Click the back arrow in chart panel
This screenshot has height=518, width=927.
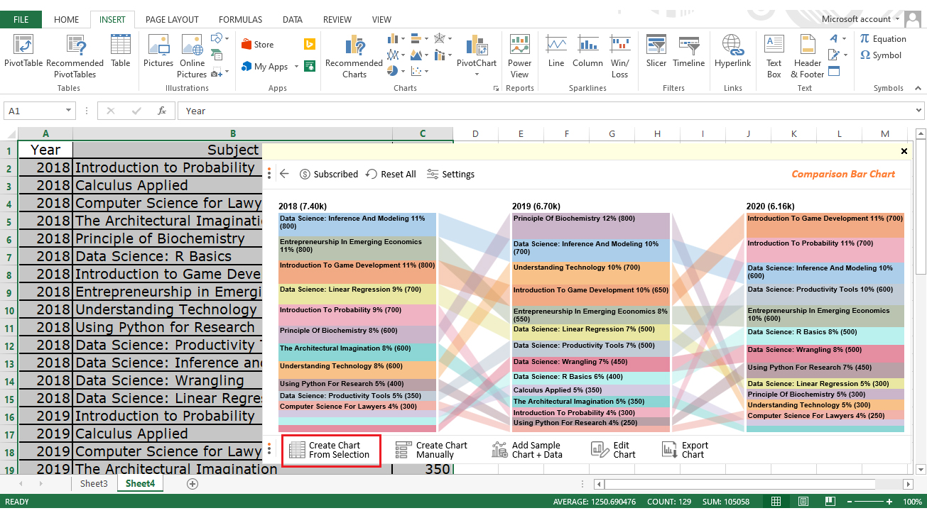coord(285,174)
